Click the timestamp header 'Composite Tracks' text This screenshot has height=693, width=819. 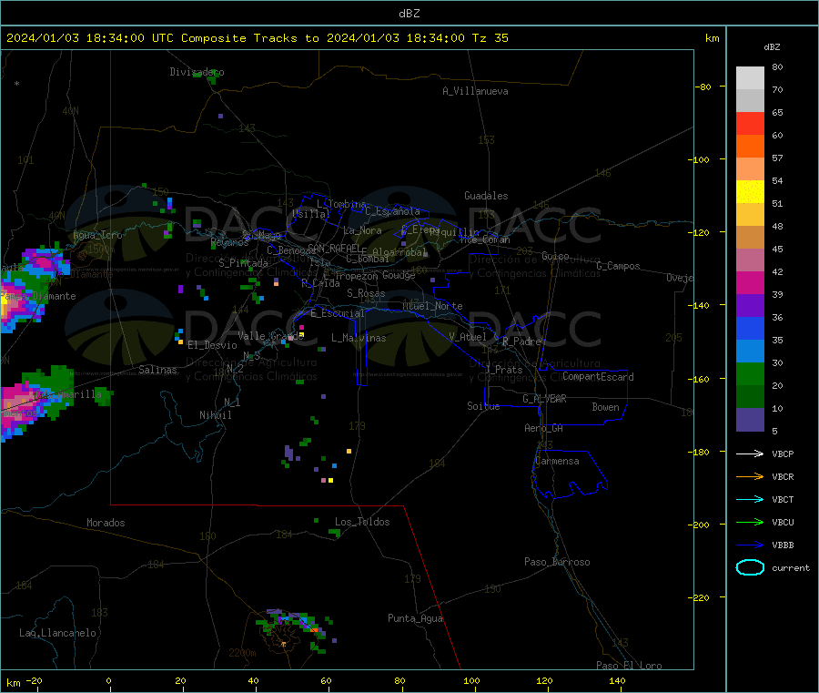click(x=239, y=38)
